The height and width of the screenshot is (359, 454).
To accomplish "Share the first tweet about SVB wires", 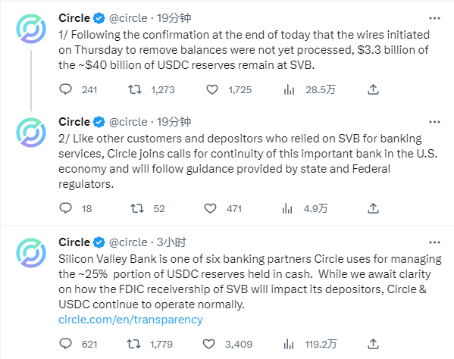I will (373, 89).
